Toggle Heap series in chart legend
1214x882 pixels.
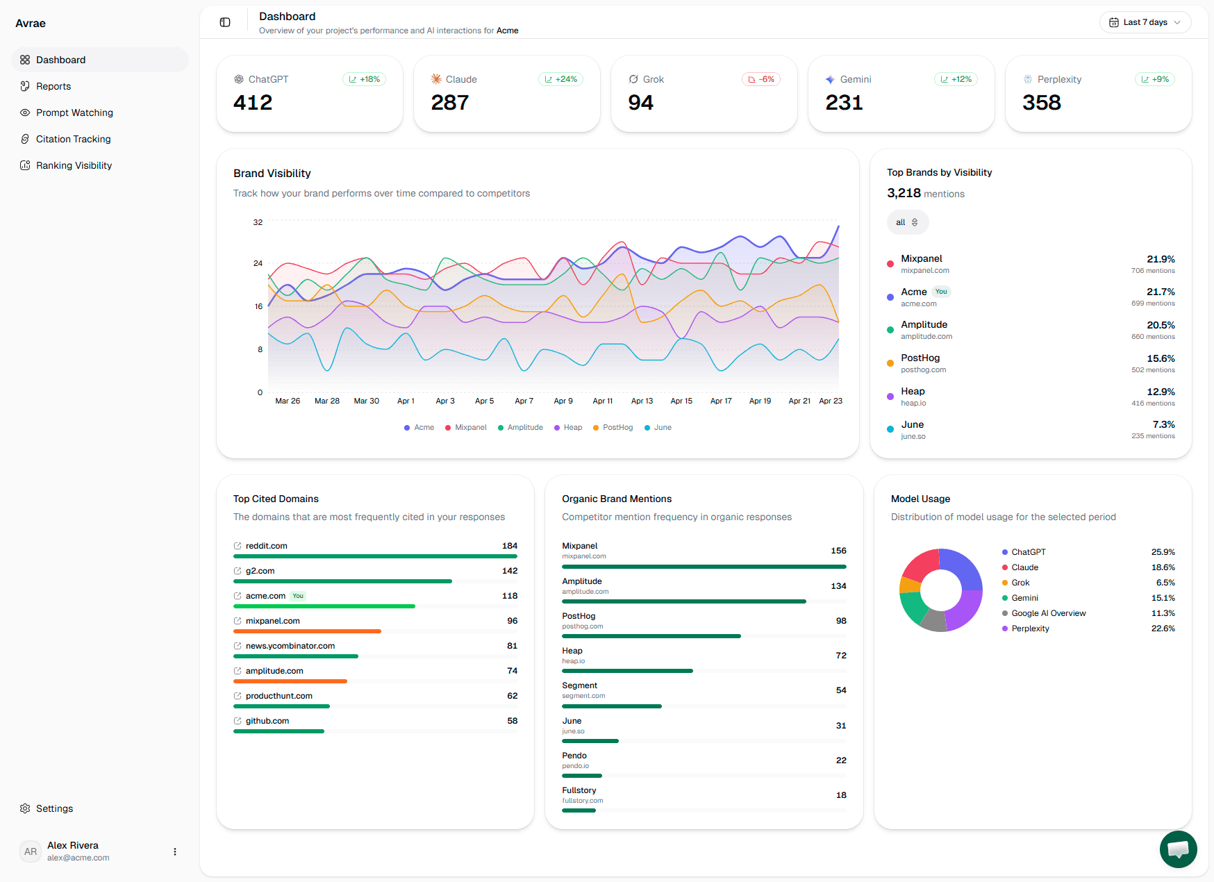click(568, 427)
